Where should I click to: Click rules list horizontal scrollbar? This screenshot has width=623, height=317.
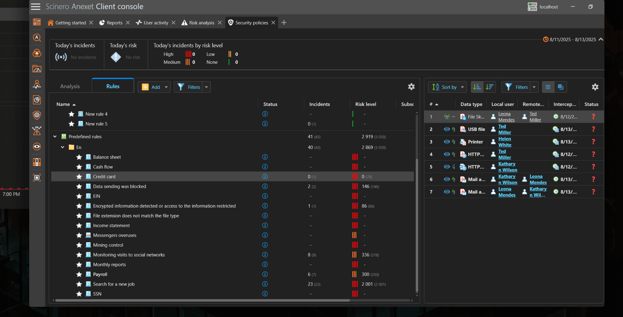202,300
